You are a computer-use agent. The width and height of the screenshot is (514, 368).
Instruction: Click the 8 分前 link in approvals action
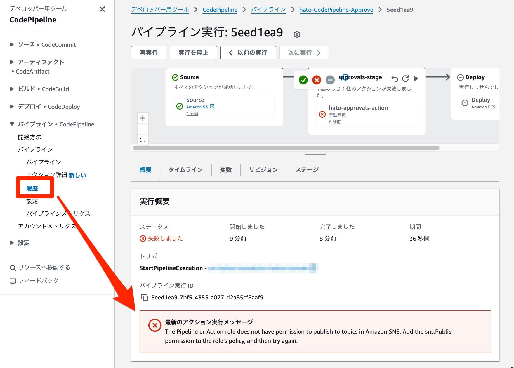[x=335, y=122]
